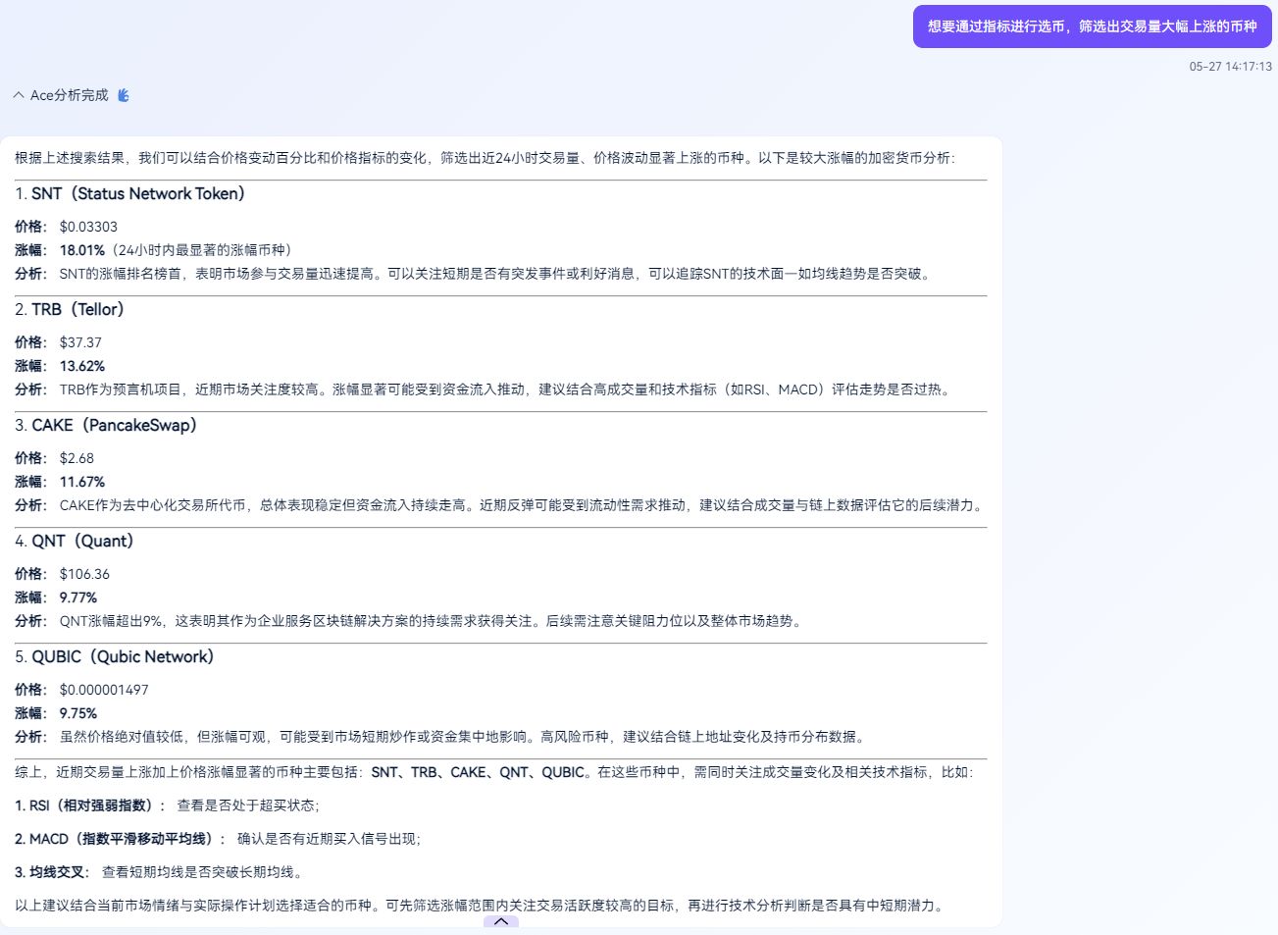
Task: Select the purple user question bubble
Action: 1092,26
